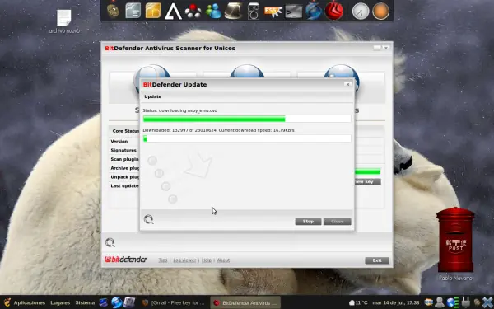Click the spinner icon in Update dialog
The image size is (494, 309).
click(148, 219)
